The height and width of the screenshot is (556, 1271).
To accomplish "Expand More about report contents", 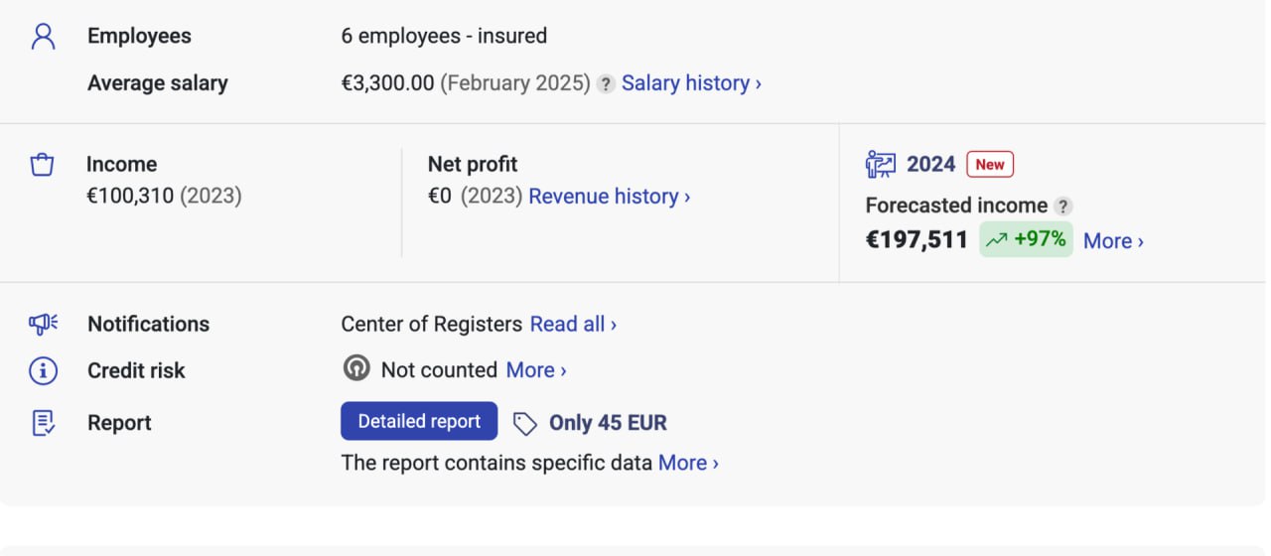I will 688,463.
